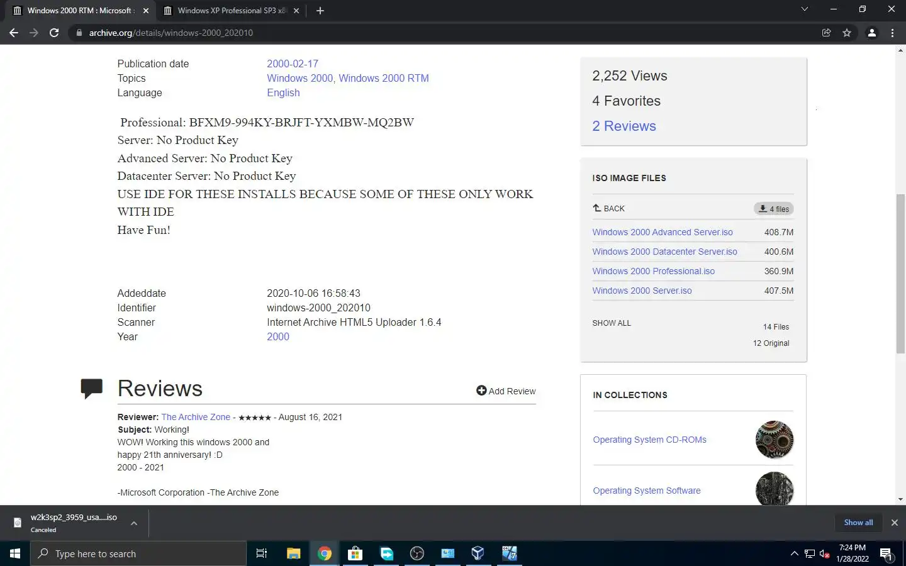Download Windows 2000 Advanced Server.iso
Image resolution: width=906 pixels, height=566 pixels.
[663, 232]
